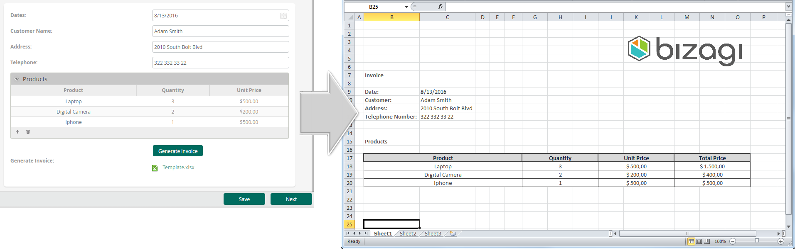Select cell containing Adam Smith in Excel
Viewport: 795px width, 250px height.
(447, 100)
